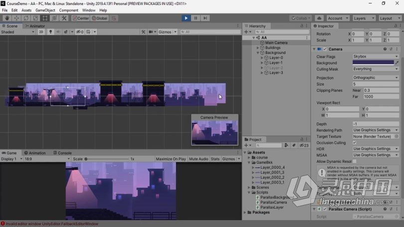Open the Projection Orthographic dropdown
Image resolution: width=404 pixels, height=227 pixels.
pos(376,77)
